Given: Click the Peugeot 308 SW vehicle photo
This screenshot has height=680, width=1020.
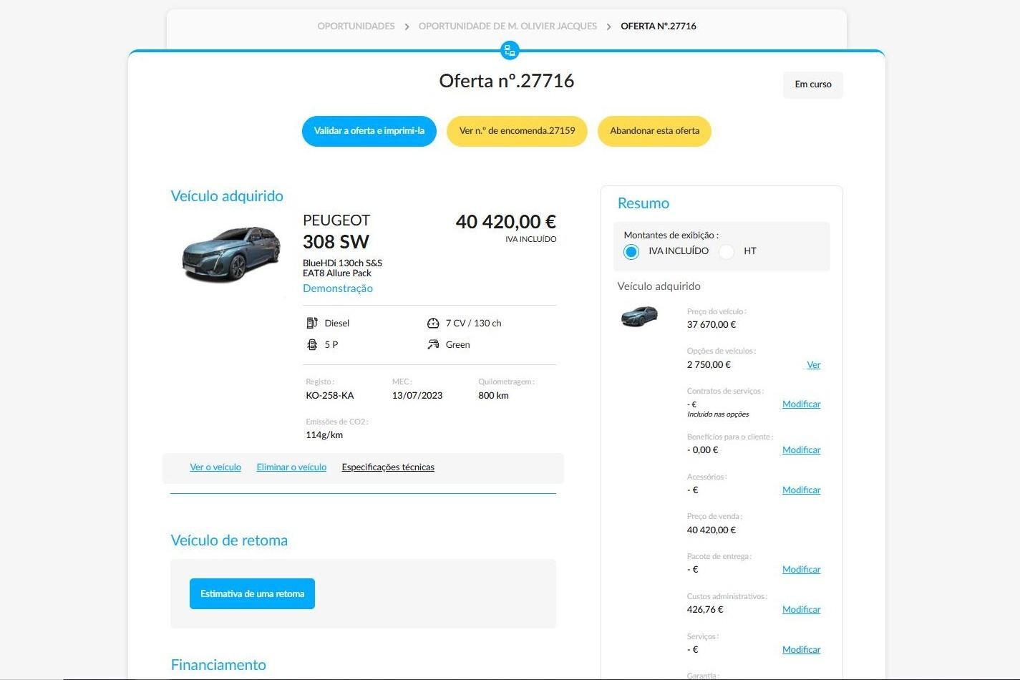Looking at the screenshot, I should [230, 254].
